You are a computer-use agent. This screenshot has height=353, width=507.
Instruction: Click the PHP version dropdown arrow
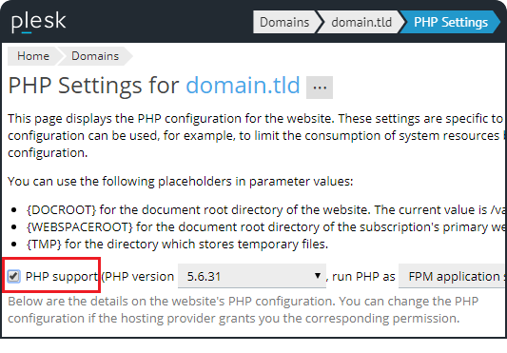point(318,276)
